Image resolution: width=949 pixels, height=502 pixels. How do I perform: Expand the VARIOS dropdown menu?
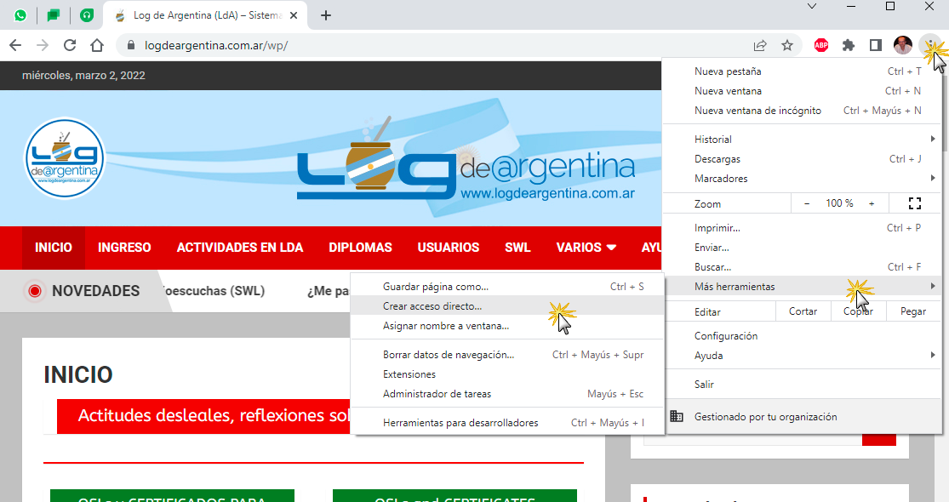pyautogui.click(x=586, y=248)
